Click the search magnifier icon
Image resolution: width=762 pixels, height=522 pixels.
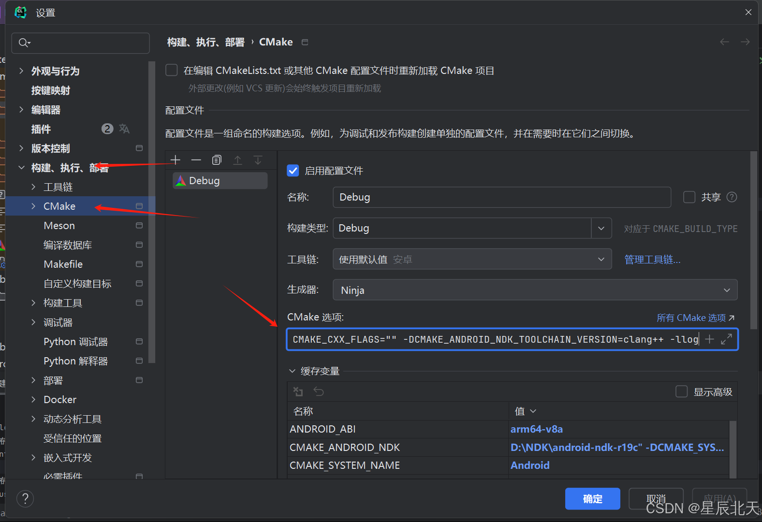click(x=24, y=43)
